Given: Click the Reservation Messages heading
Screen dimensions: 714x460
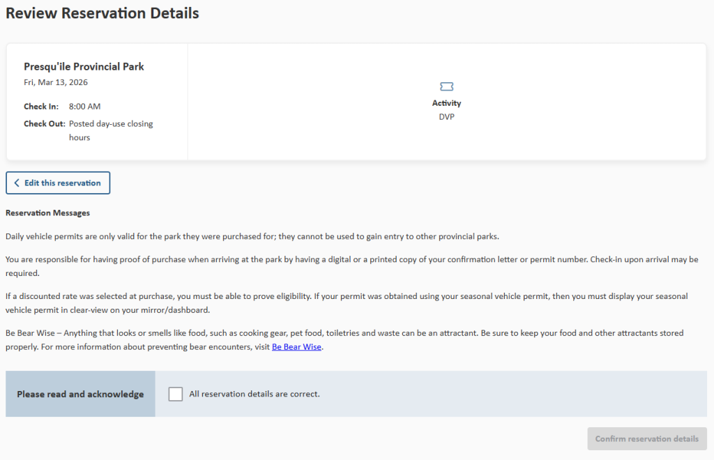Looking at the screenshot, I should (47, 213).
